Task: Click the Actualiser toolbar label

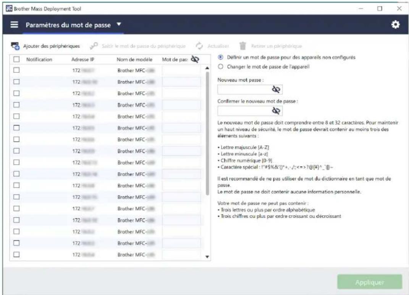Action: [218, 46]
